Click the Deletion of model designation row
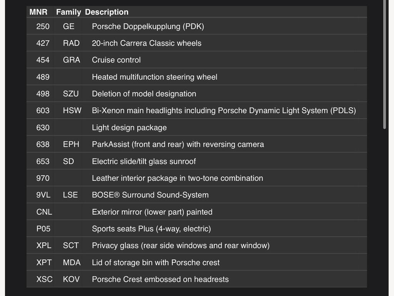The height and width of the screenshot is (296, 394). pyautogui.click(x=197, y=94)
